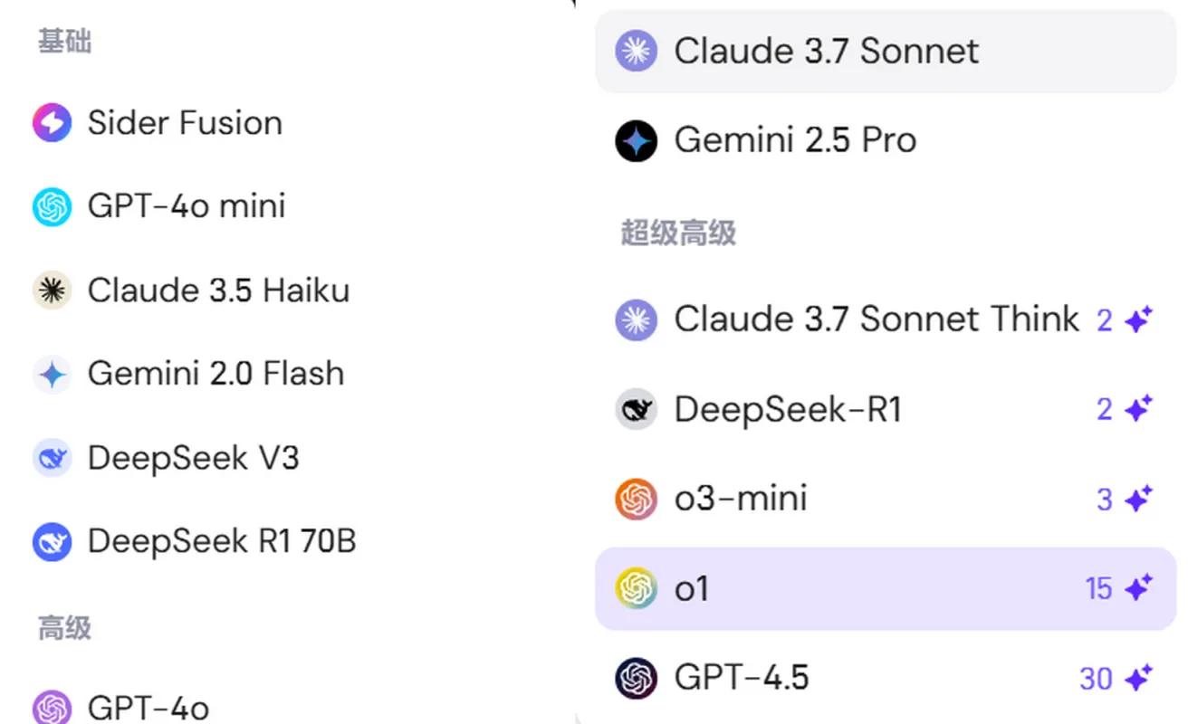Click the purple GPT-4o icon
Screen dimensions: 1188x724
coord(52,707)
